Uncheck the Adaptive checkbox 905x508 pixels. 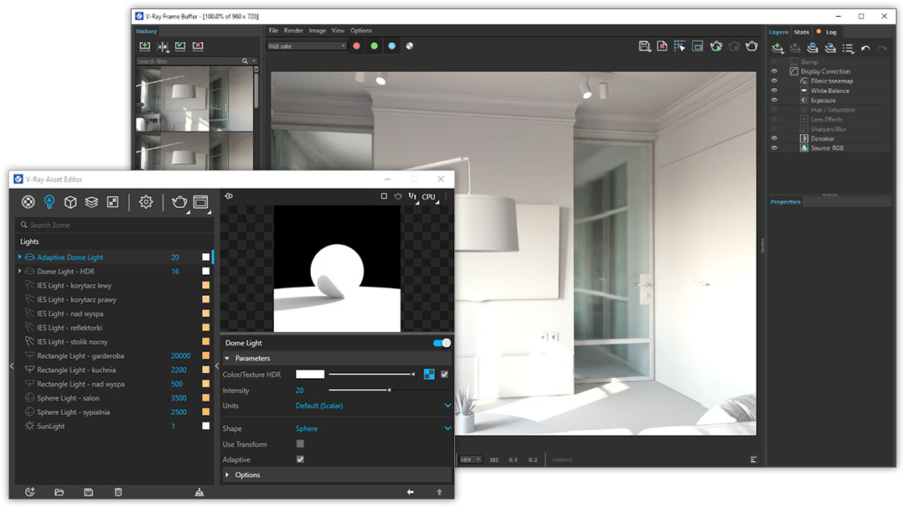coord(300,459)
